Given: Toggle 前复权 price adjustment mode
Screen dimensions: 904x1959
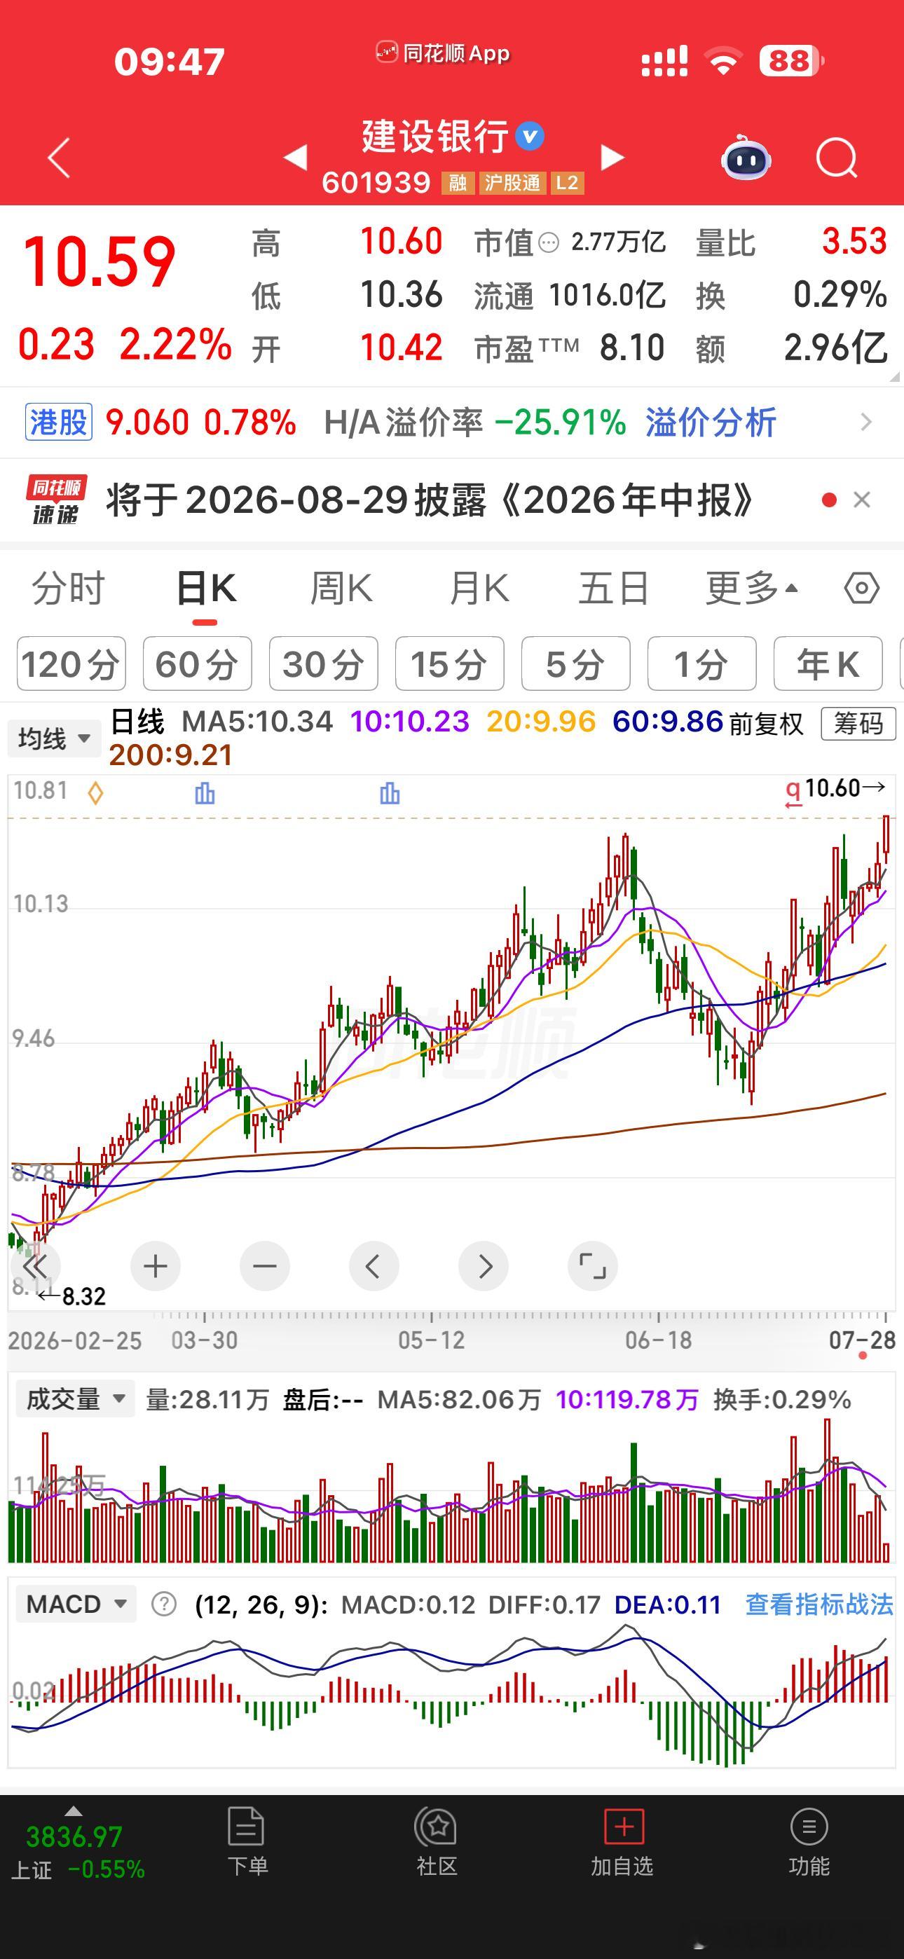Looking at the screenshot, I should (x=766, y=723).
